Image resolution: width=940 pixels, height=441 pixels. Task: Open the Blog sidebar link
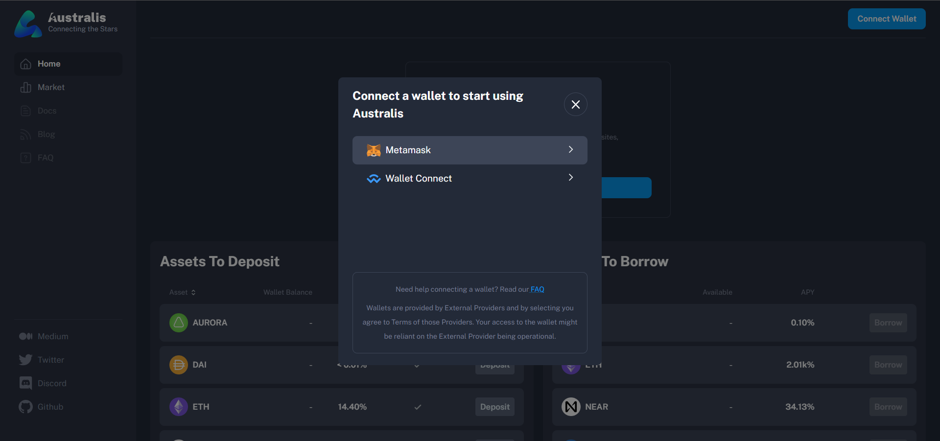68,135
